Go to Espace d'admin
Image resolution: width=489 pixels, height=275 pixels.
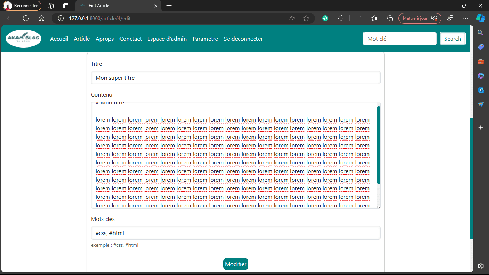pyautogui.click(x=167, y=39)
